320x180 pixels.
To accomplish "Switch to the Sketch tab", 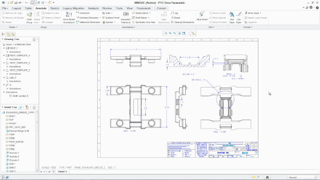I will click(x=54, y=8).
